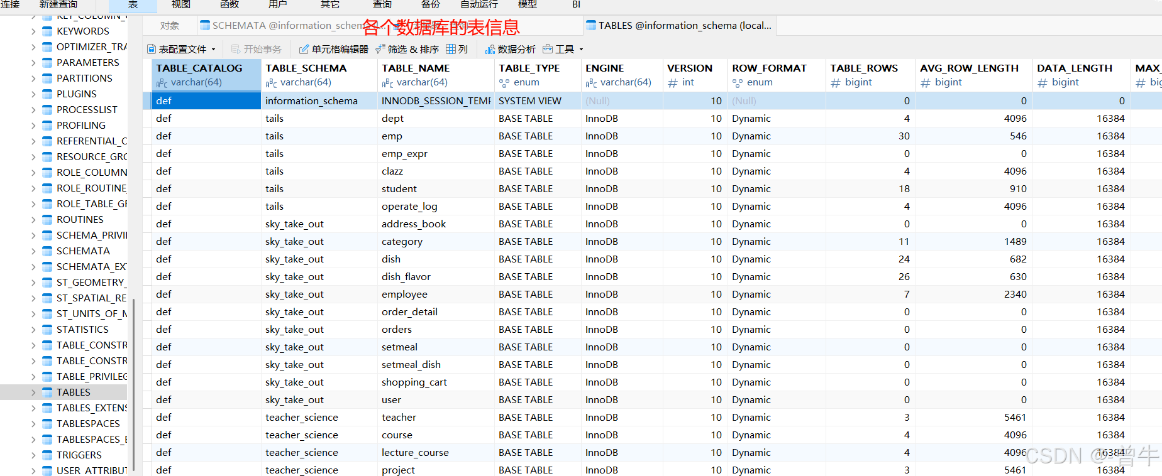Click the ROUTINES table icon
The image size is (1162, 476).
[x=47, y=220]
